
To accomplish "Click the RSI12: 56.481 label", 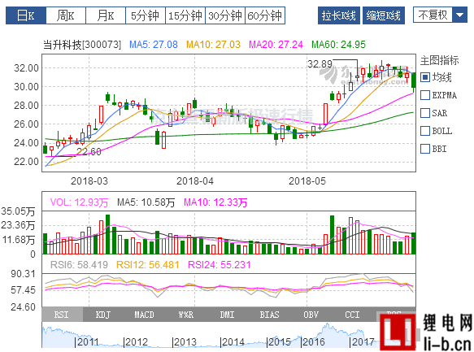I will click(x=148, y=265).
